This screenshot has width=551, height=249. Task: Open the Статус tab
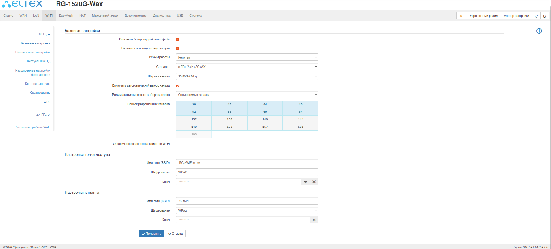click(x=8, y=15)
